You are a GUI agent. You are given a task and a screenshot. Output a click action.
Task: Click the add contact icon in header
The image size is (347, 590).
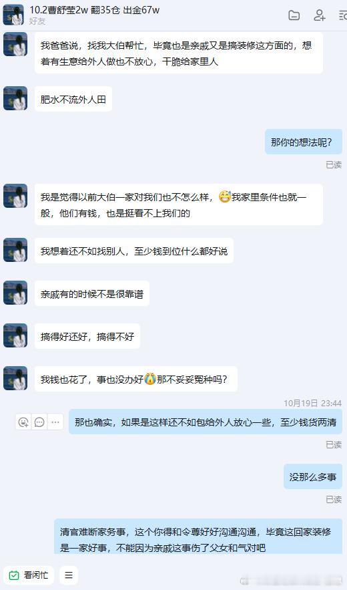click(x=319, y=15)
